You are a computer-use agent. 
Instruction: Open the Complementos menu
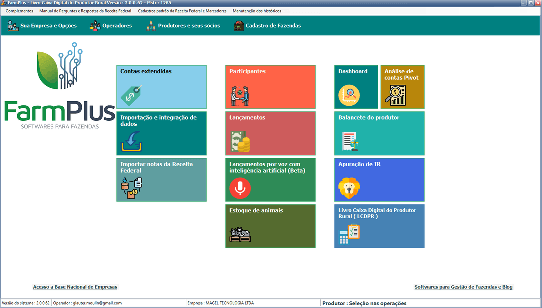(x=19, y=11)
